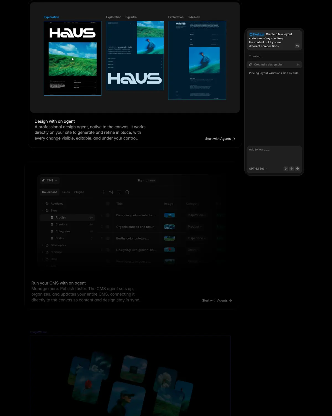Click the branch icon next to main
This screenshot has height=416, width=332.
click(x=147, y=181)
